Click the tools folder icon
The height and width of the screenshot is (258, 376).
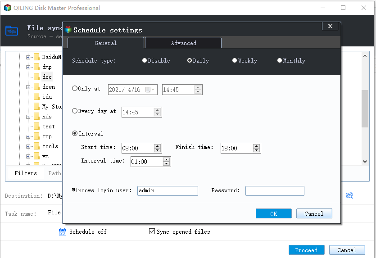coord(36,146)
